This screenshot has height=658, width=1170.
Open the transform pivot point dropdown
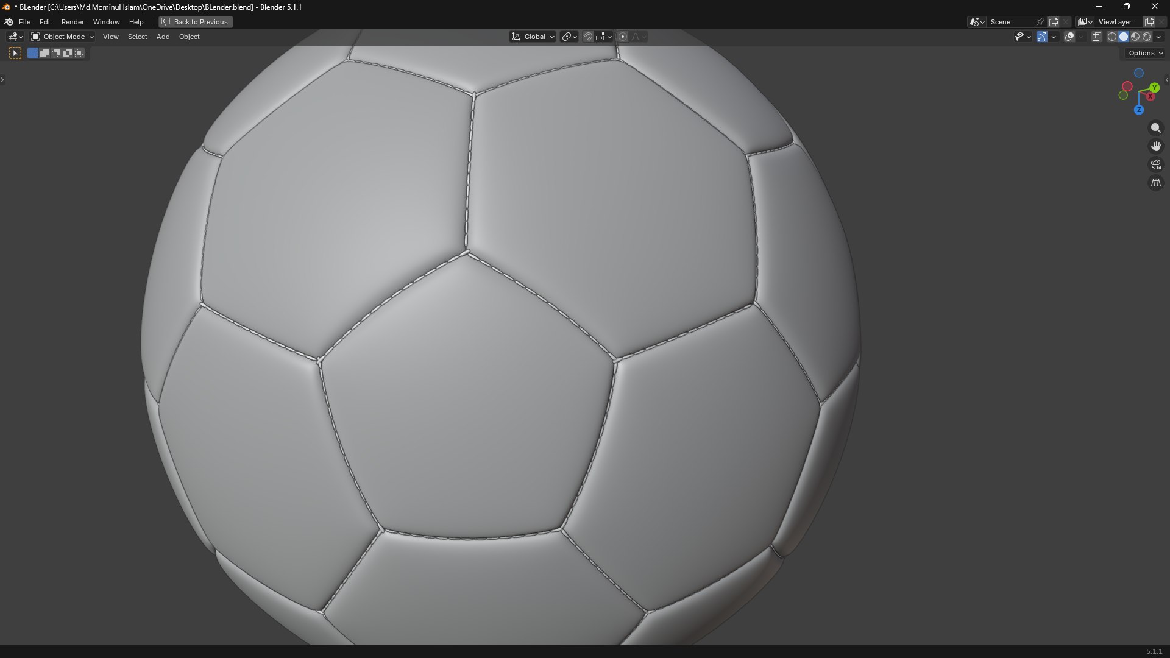[x=569, y=37]
